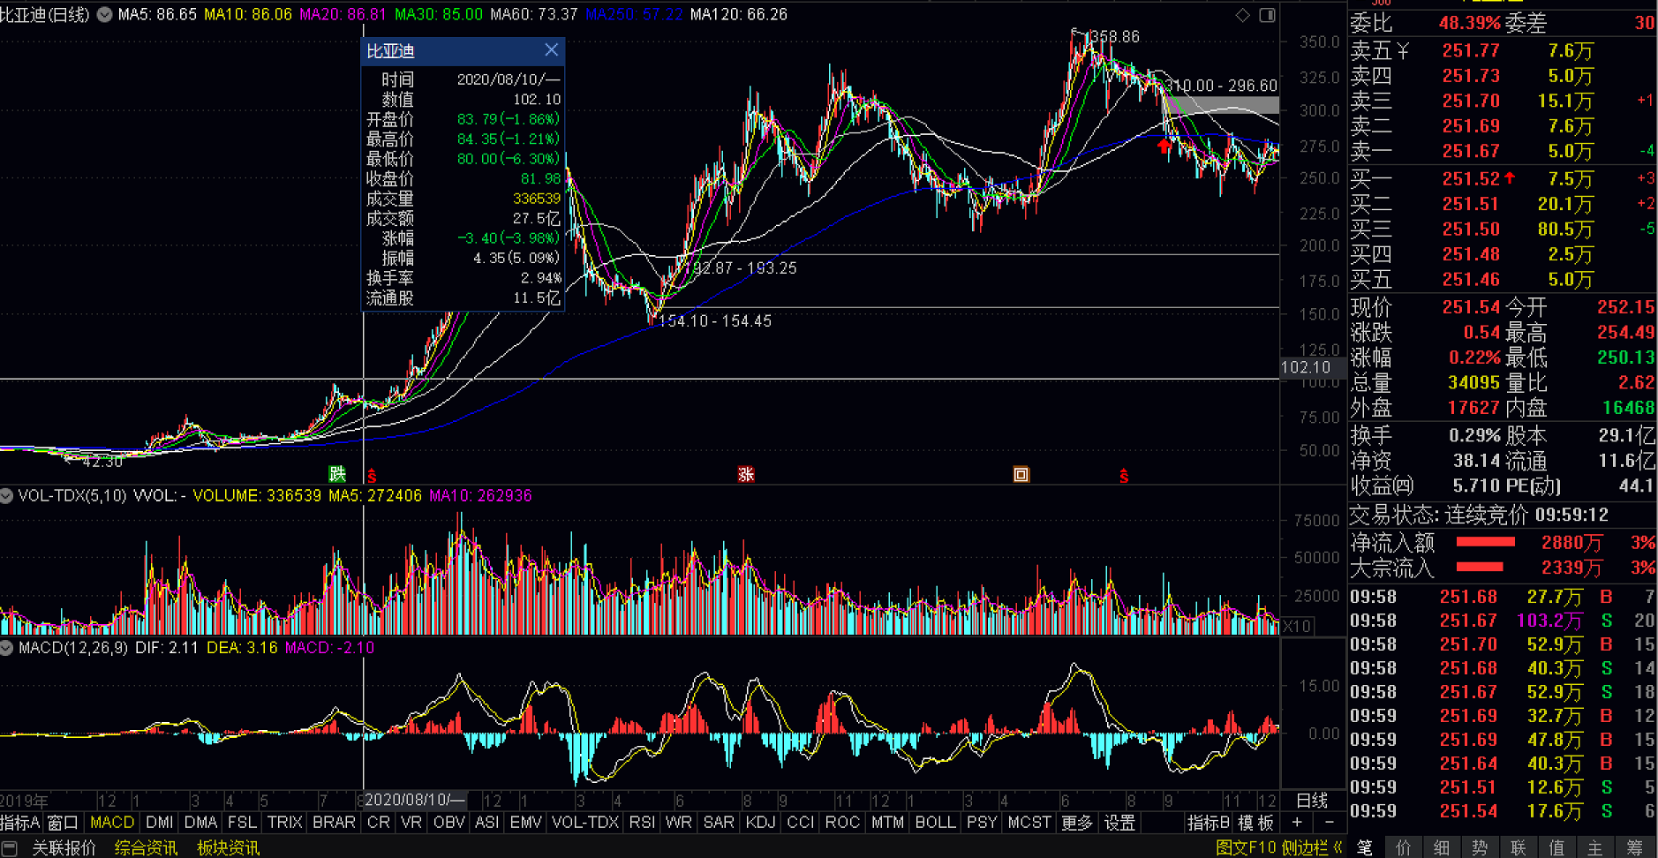Collapse the 侧边栏 sidebar
The image size is (1658, 858).
pyautogui.click(x=1338, y=848)
